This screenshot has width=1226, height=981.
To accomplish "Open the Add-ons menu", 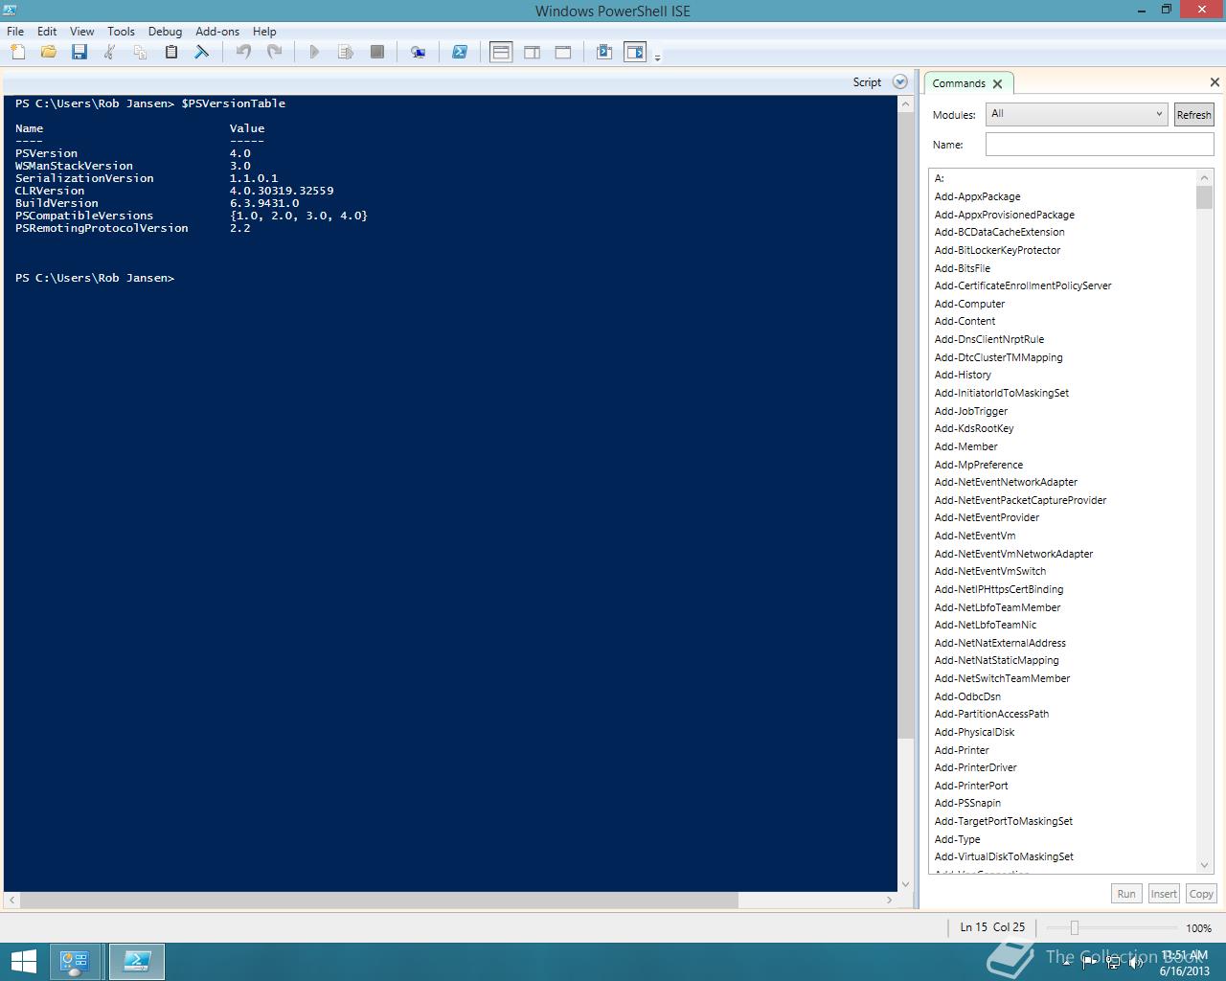I will point(217,31).
